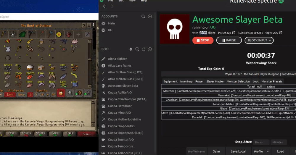Search bots with the magnifier icon
The image size is (296, 155).
137,49
